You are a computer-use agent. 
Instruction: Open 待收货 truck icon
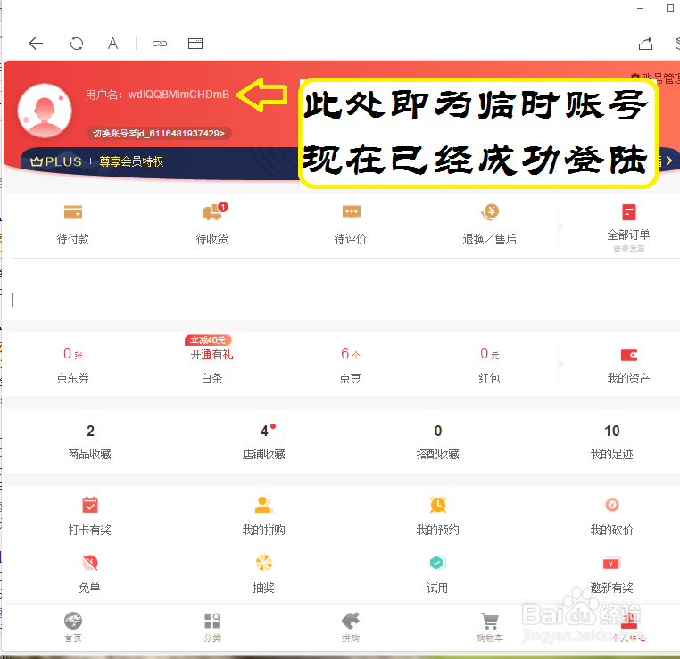point(215,211)
